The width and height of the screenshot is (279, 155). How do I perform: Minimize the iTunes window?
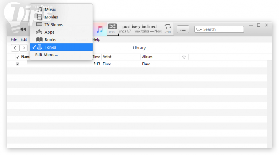coord(251,25)
